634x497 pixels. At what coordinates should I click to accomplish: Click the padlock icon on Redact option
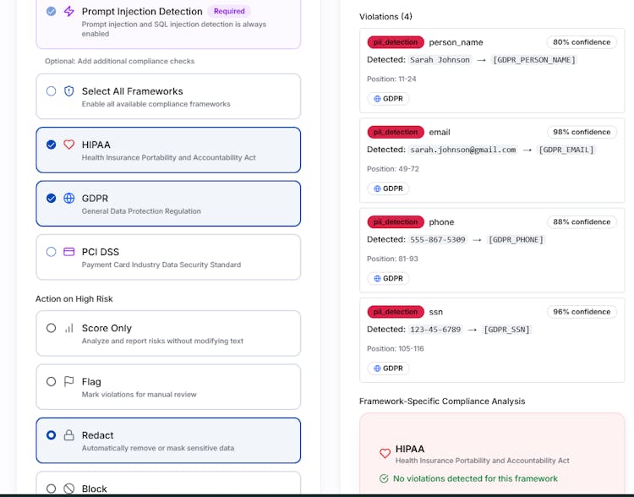tap(69, 435)
